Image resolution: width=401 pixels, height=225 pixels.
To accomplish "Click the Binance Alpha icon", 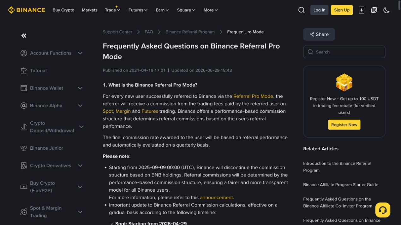I will pos(24,106).
